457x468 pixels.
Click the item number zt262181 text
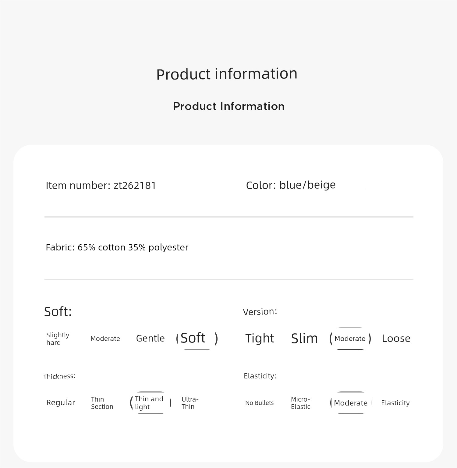[101, 185]
